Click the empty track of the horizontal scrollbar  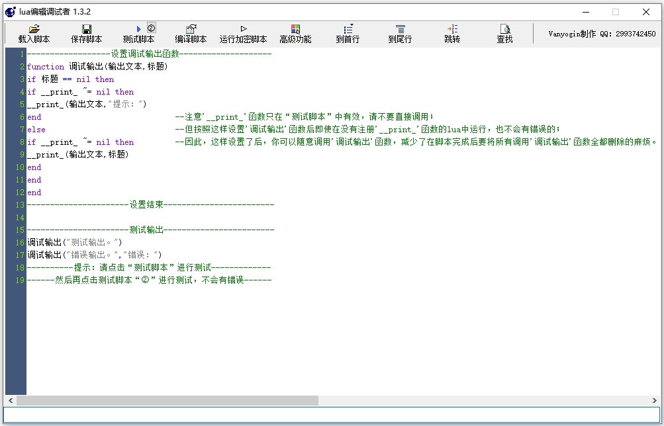[x=483, y=401]
